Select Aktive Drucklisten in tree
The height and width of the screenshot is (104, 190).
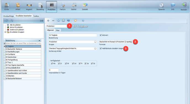[x=16, y=27]
